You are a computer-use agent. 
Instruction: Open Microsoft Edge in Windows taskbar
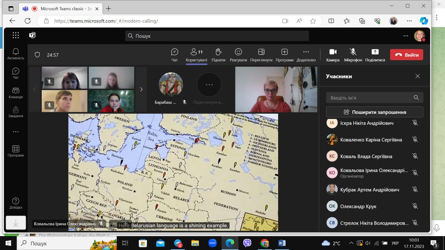[x=230, y=243]
